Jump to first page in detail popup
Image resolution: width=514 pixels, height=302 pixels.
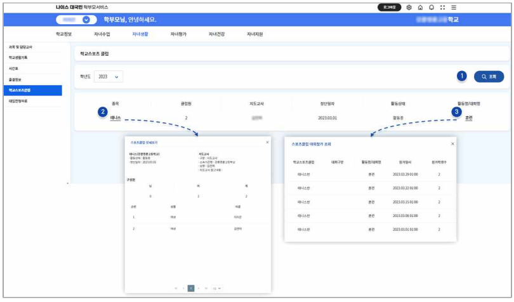point(176,288)
